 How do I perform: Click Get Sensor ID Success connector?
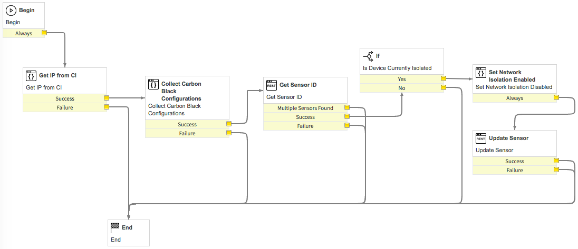point(346,116)
